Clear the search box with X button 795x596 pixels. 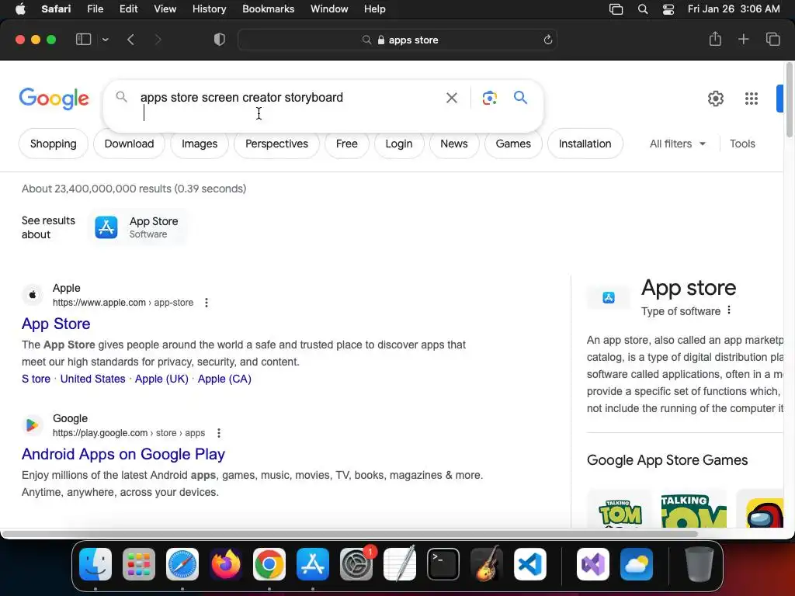click(x=451, y=98)
